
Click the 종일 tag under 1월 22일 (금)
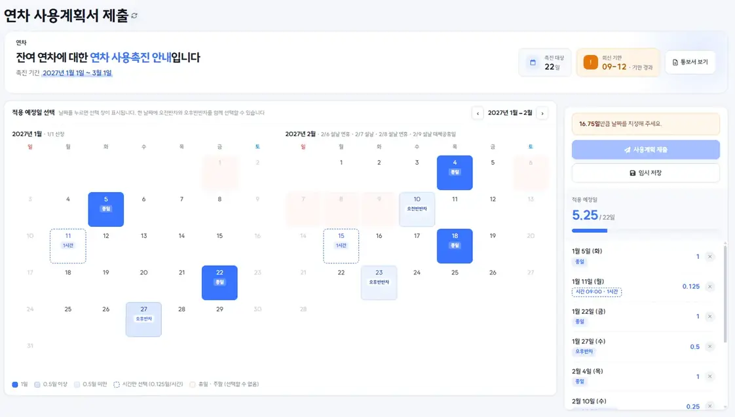pos(580,322)
